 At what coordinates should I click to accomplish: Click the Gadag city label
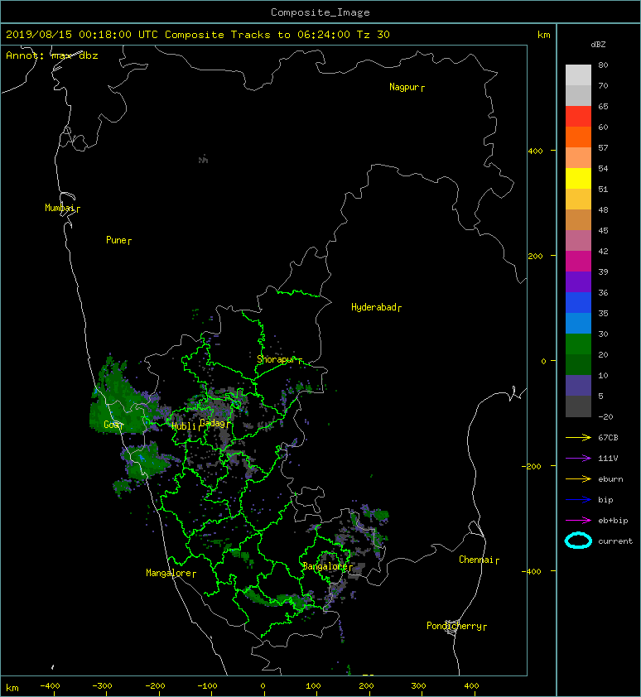pos(212,423)
